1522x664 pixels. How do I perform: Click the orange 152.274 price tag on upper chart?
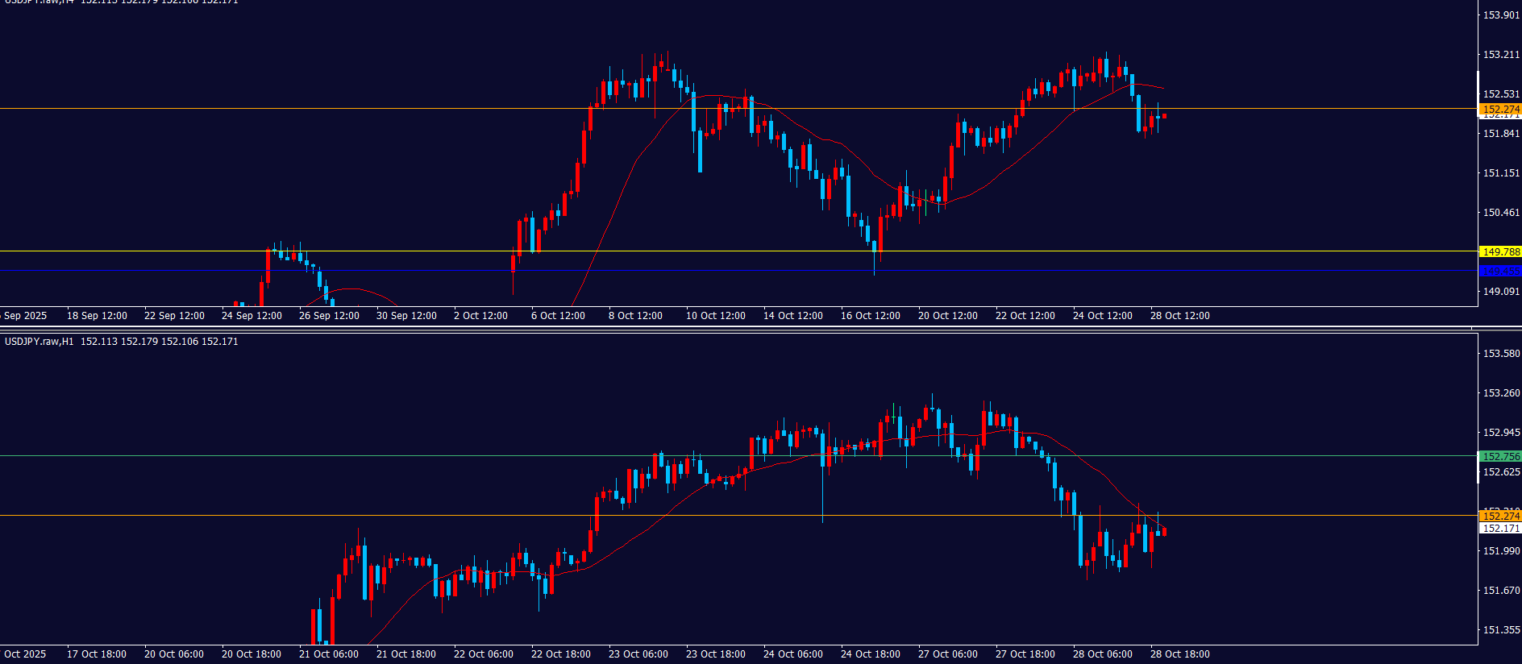[x=1500, y=109]
